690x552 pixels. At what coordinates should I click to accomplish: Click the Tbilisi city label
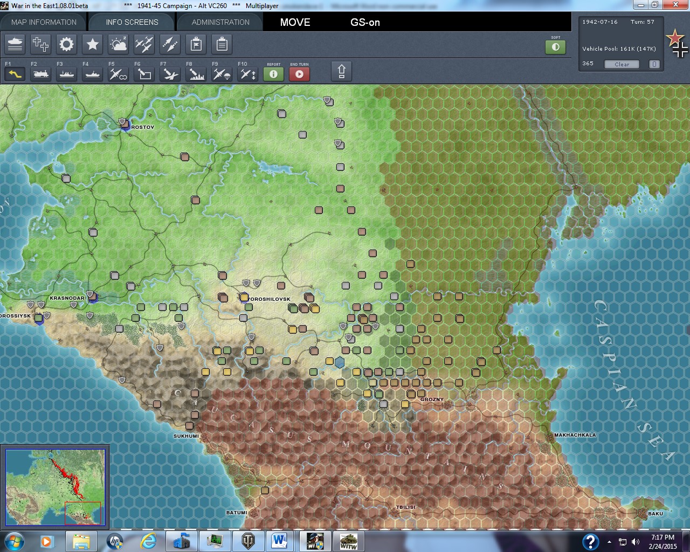pyautogui.click(x=406, y=507)
